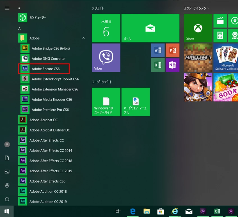
Task: Open the Candy Crush Soda tile
Action: pos(226,87)
